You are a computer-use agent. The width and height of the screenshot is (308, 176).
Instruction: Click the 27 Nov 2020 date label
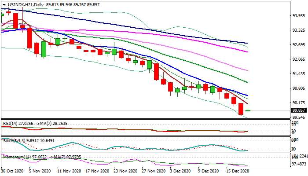[153, 170]
